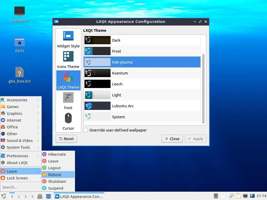Click the Apply button
The height and width of the screenshot is (200, 267).
[196, 139]
